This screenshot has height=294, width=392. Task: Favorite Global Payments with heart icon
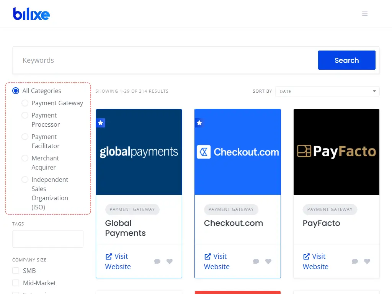[x=170, y=261]
